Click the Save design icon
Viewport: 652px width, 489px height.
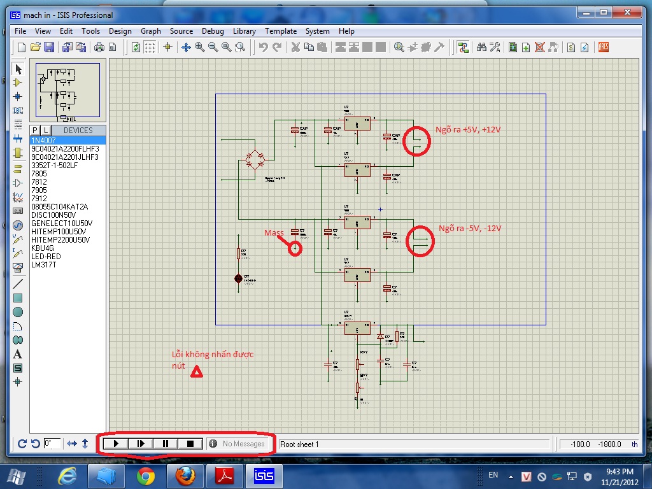pyautogui.click(x=50, y=47)
